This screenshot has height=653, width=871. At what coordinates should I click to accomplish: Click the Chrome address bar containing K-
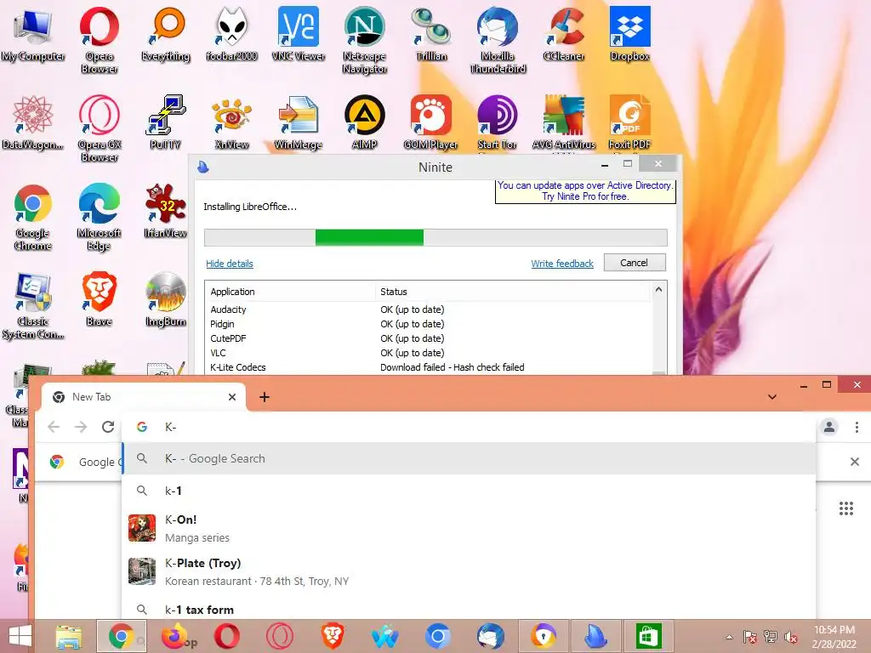[x=470, y=427]
